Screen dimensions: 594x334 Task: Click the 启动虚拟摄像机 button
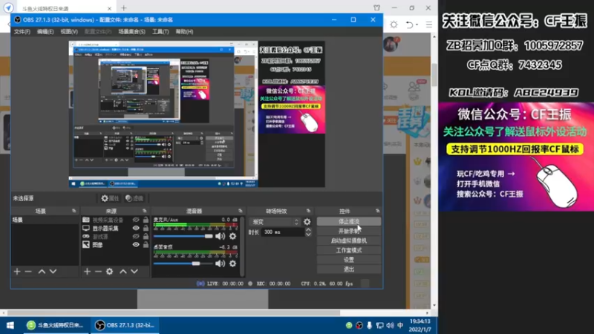point(349,240)
